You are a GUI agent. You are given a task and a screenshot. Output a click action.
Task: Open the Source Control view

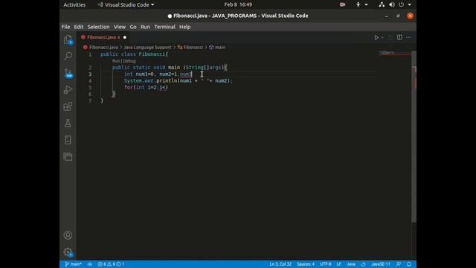point(68,73)
